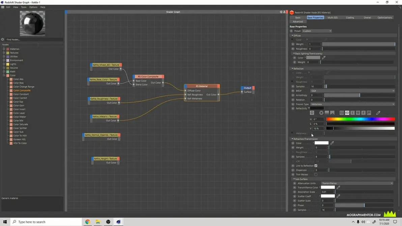402x226 pixels.
Task: Toggle the animation dot beside BRDF
Action: pos(293,91)
